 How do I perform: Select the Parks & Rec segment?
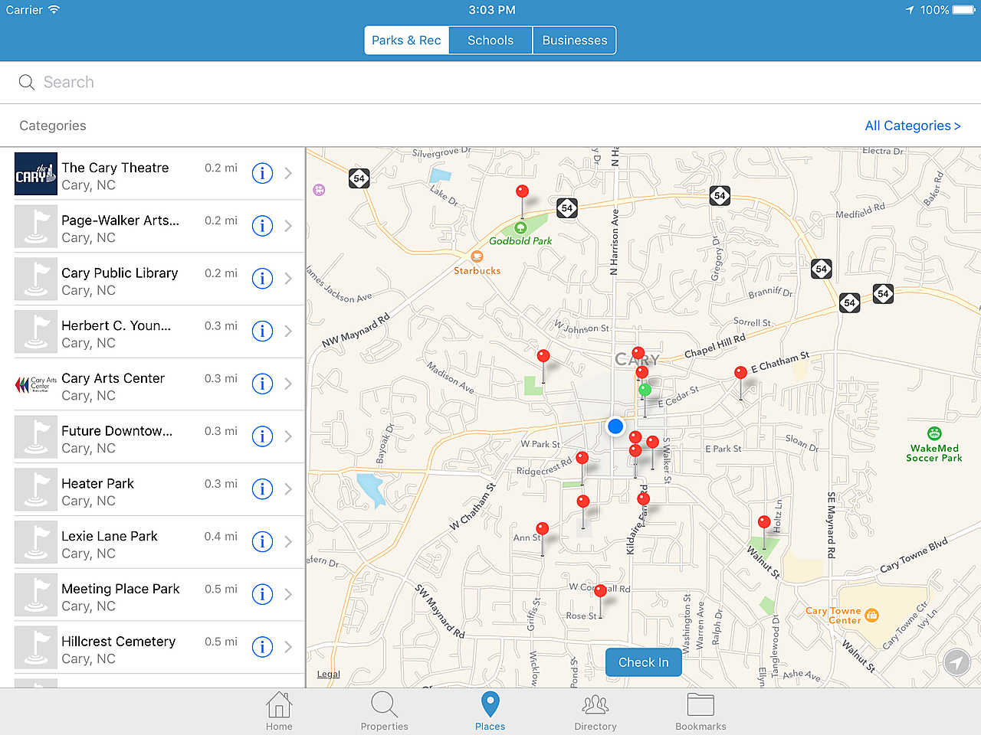coord(406,41)
